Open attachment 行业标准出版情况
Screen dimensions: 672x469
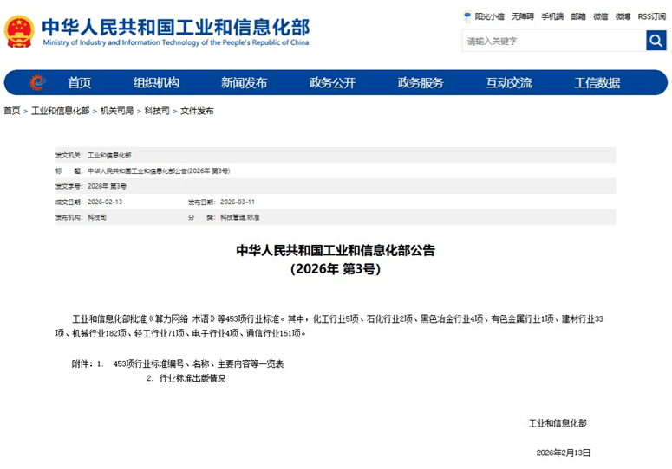pos(192,378)
